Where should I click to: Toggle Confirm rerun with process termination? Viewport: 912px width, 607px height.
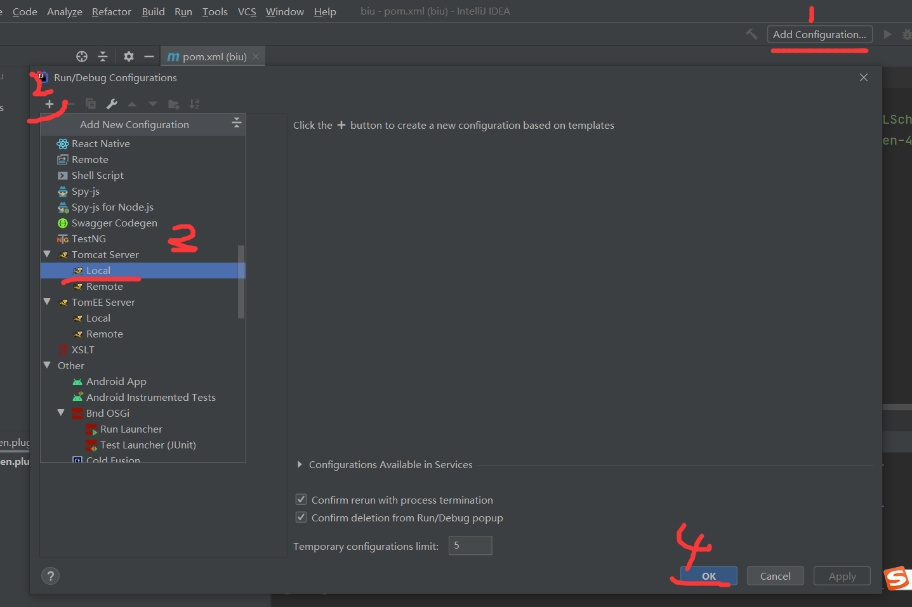[x=301, y=500]
